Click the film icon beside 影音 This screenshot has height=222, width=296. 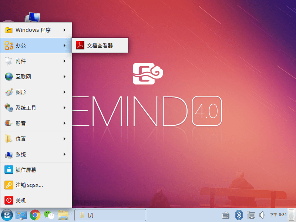[9, 123]
